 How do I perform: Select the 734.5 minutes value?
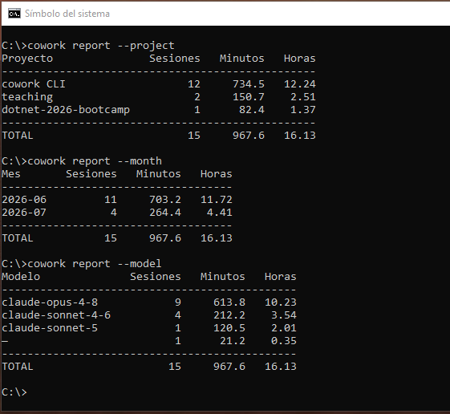point(249,84)
